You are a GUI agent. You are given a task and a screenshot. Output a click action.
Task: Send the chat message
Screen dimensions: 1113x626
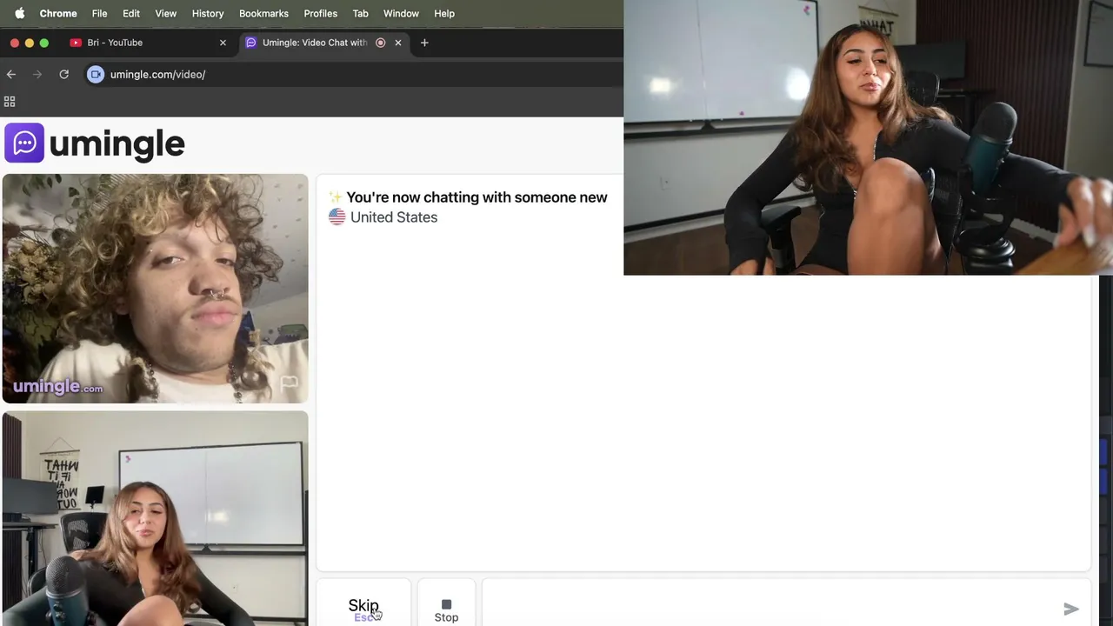tap(1071, 609)
